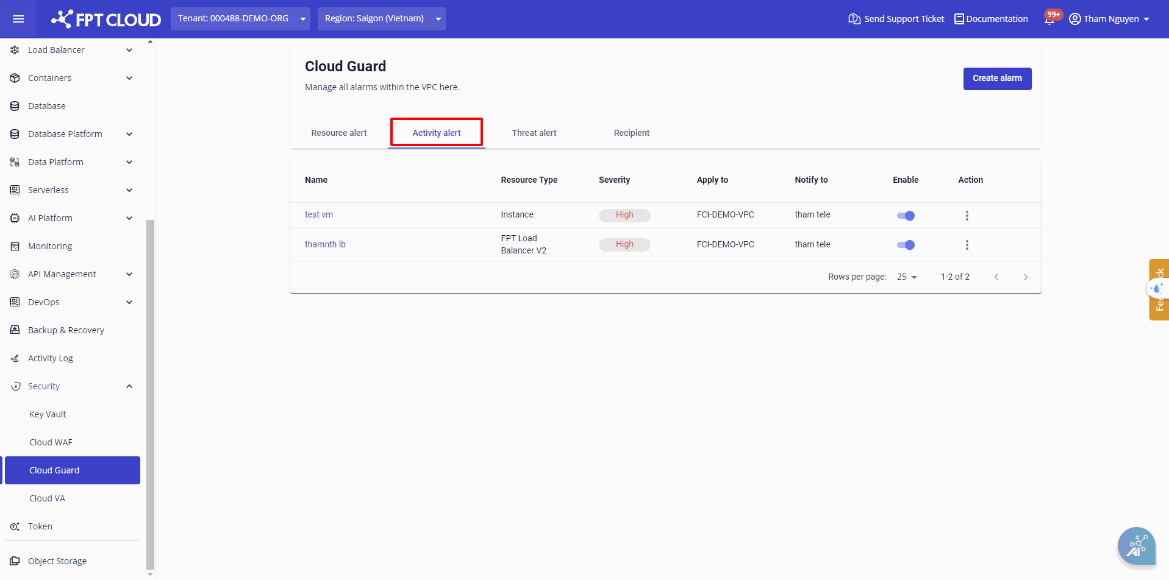
Task: Open the Region Saigon (Vietnam) dropdown
Action: pyautogui.click(x=382, y=19)
